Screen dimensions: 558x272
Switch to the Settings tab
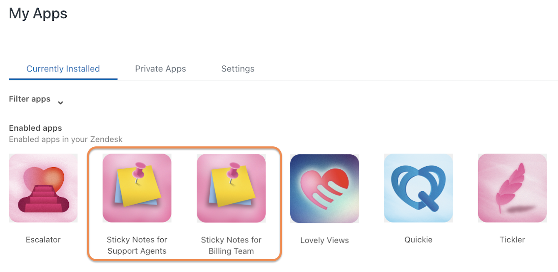coord(238,69)
